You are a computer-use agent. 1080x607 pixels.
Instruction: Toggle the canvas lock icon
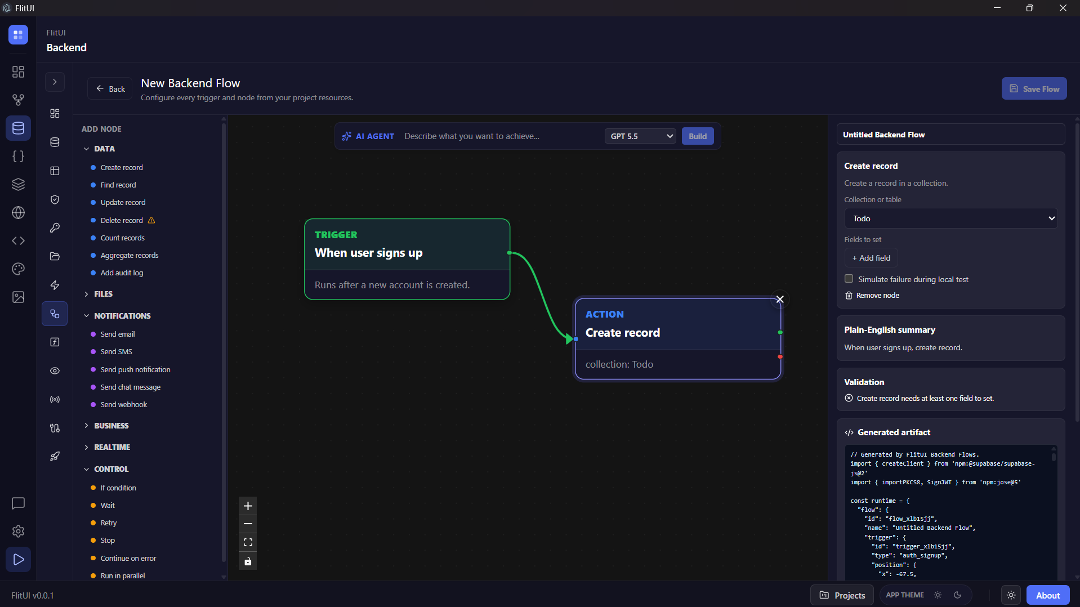click(x=248, y=561)
